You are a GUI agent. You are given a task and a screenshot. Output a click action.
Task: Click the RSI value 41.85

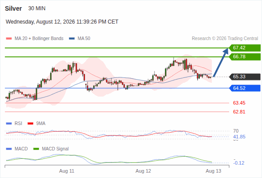click(x=239, y=137)
